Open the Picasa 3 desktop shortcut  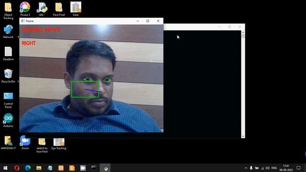coord(25,9)
